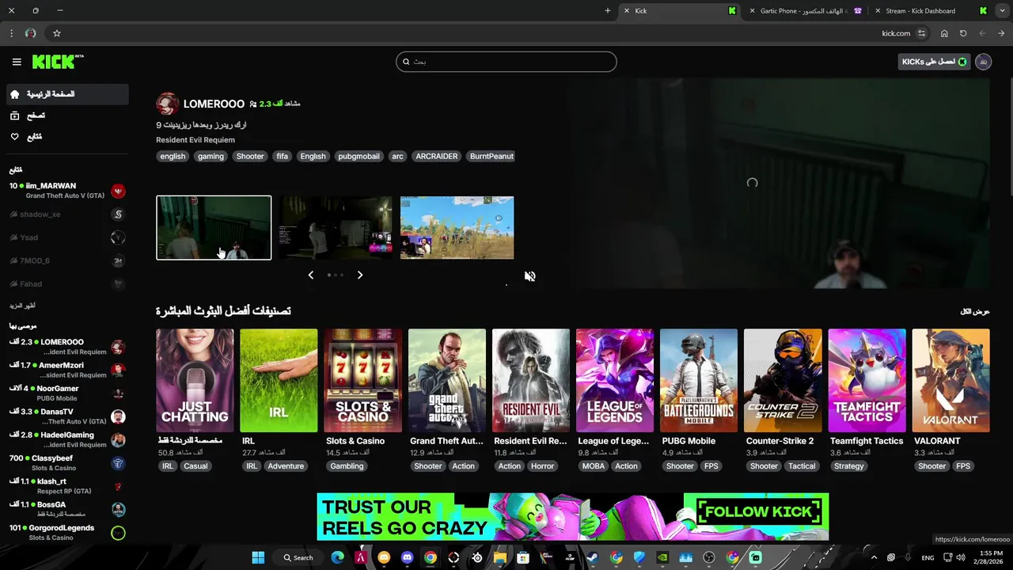Image resolution: width=1013 pixels, height=570 pixels.
Task: Open the VALORANT category card
Action: [x=950, y=381]
